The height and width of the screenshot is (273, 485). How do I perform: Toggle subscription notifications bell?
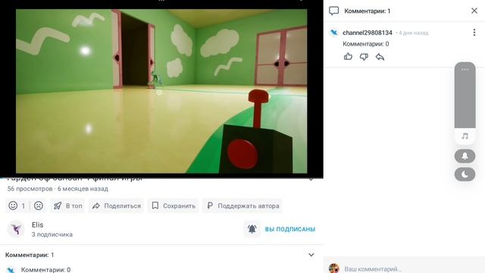[252, 229]
